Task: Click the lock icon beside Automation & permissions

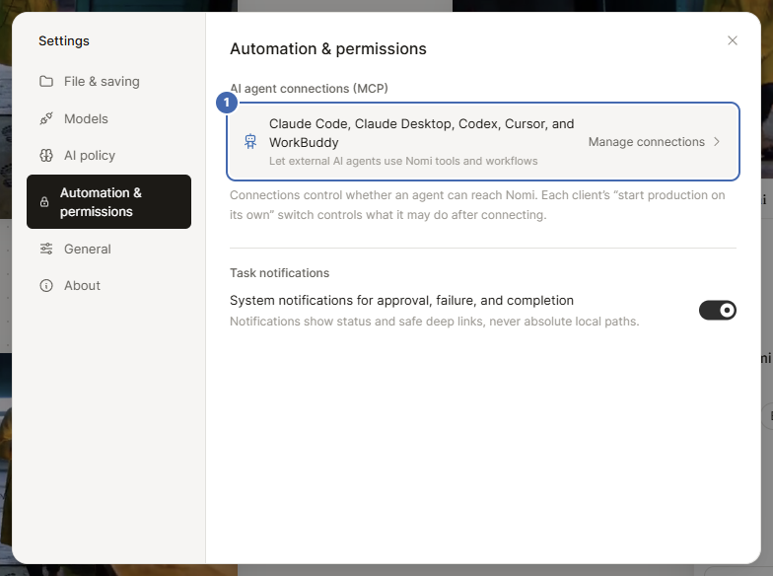Action: [x=44, y=201]
